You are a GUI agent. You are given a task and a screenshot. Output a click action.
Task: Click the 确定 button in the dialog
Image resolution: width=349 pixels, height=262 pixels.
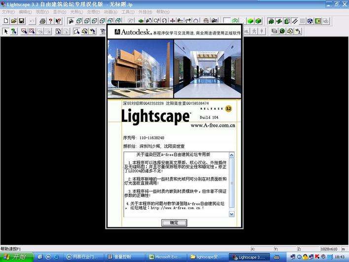[174, 223]
